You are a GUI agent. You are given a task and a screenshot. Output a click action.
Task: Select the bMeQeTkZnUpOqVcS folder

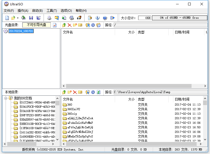tap(78, 136)
